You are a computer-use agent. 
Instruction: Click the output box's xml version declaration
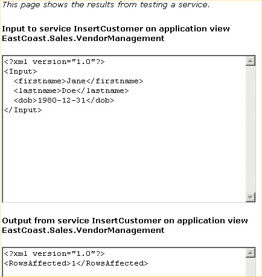[54, 253]
